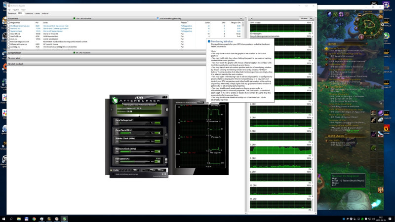Adjust the Fan Speed slider

point(135,161)
